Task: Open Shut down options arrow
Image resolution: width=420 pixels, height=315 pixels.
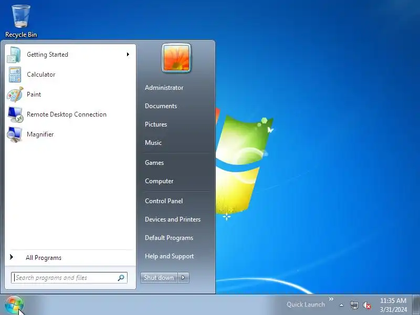Action: pos(183,278)
